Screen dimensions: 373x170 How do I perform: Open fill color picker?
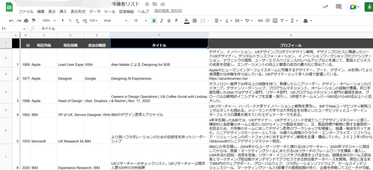click(x=187, y=21)
